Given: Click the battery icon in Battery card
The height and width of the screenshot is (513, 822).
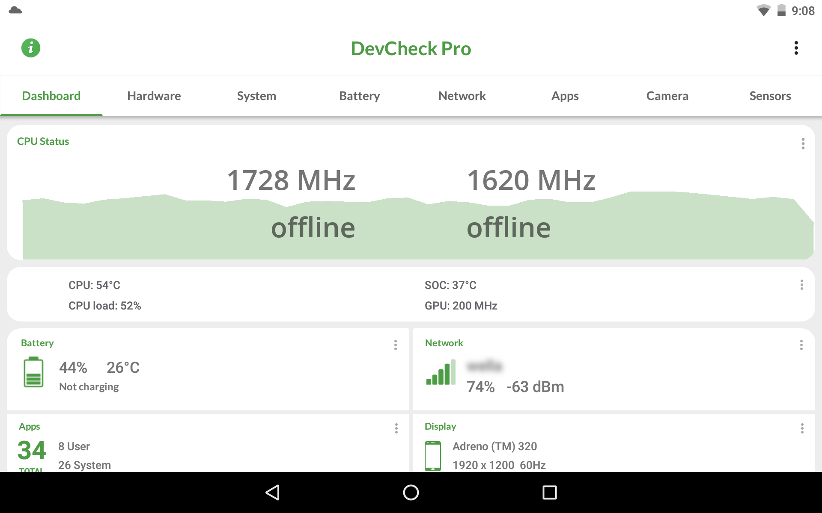Looking at the screenshot, I should [34, 372].
